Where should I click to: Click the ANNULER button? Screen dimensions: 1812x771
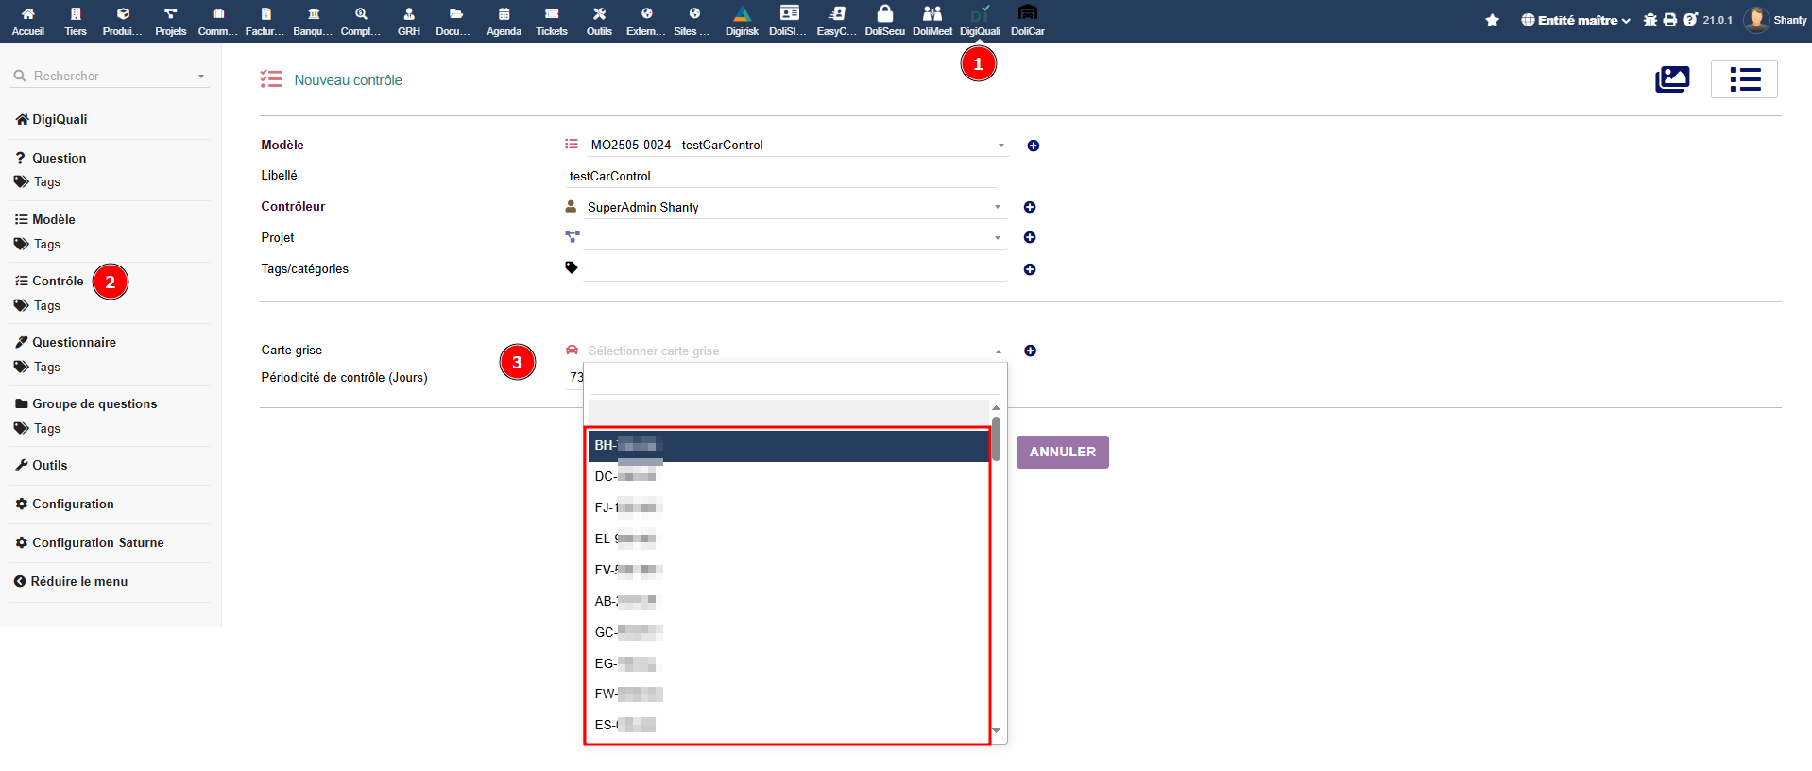point(1063,452)
